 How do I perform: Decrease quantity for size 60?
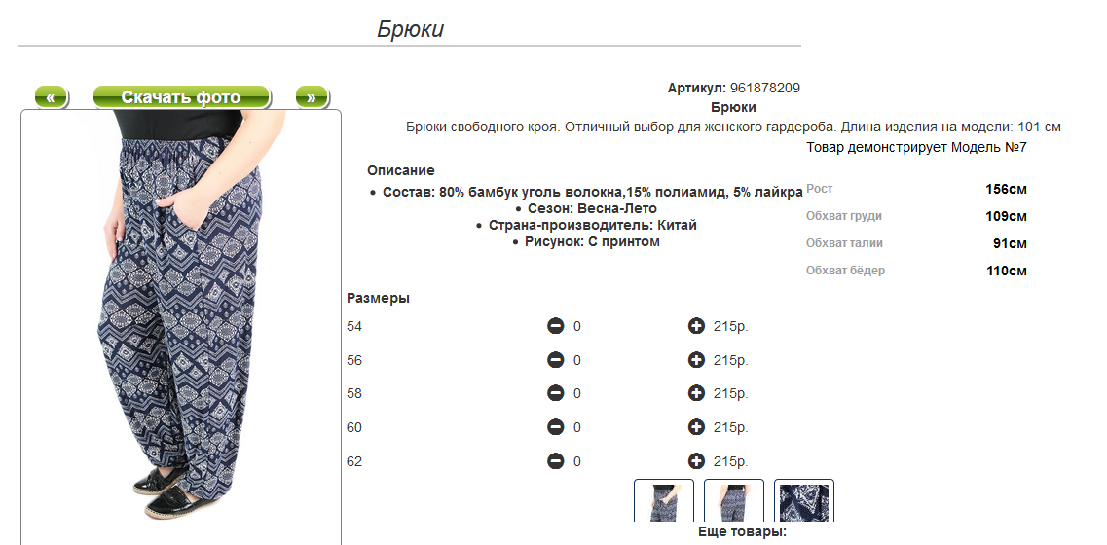[x=556, y=427]
